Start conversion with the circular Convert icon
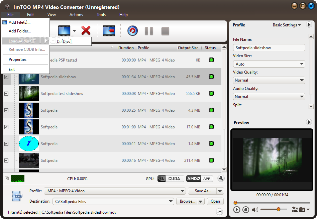This screenshot has height=219, width=317. click(x=132, y=31)
